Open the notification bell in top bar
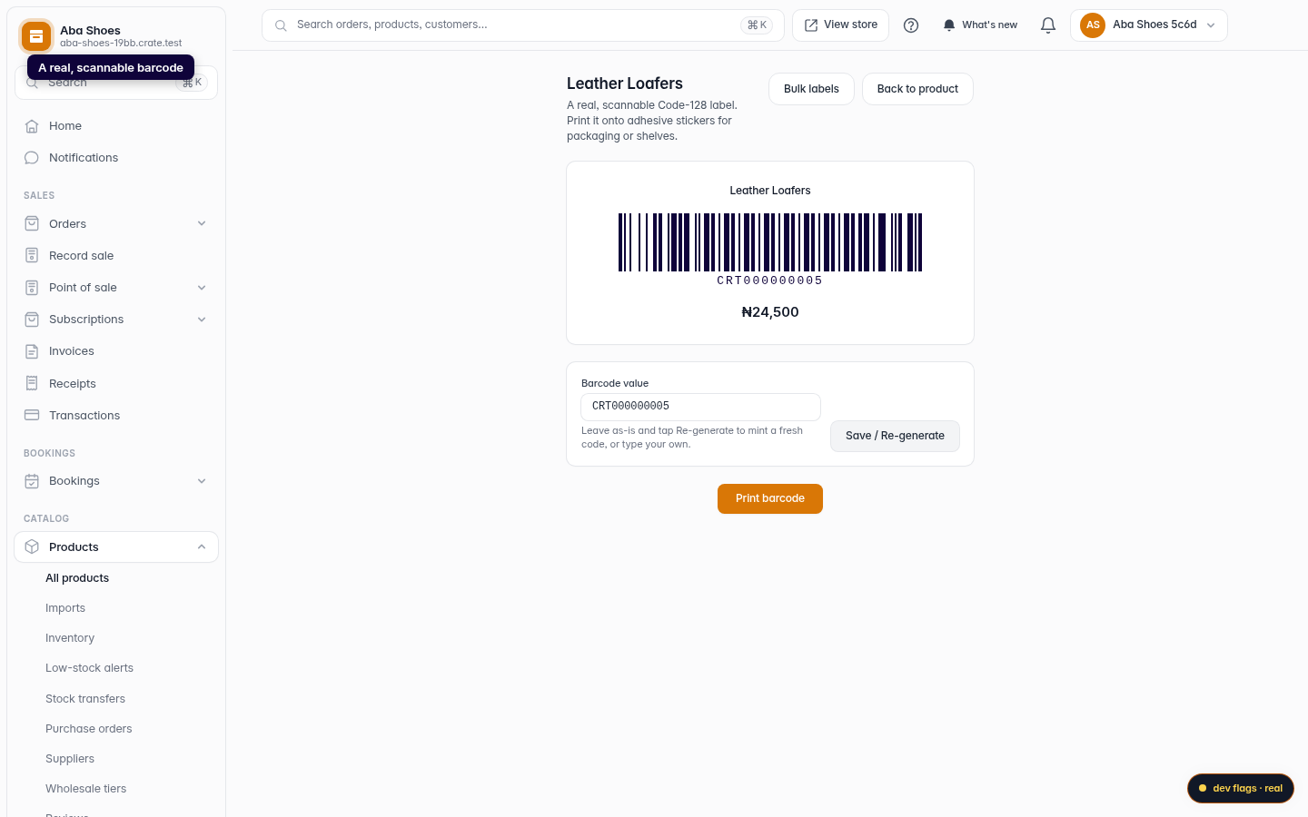The height and width of the screenshot is (817, 1308). 1048,25
